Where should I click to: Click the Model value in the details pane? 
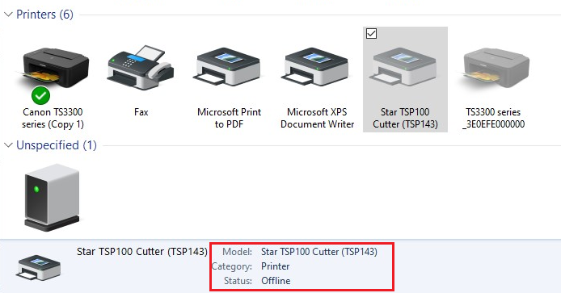click(319, 252)
